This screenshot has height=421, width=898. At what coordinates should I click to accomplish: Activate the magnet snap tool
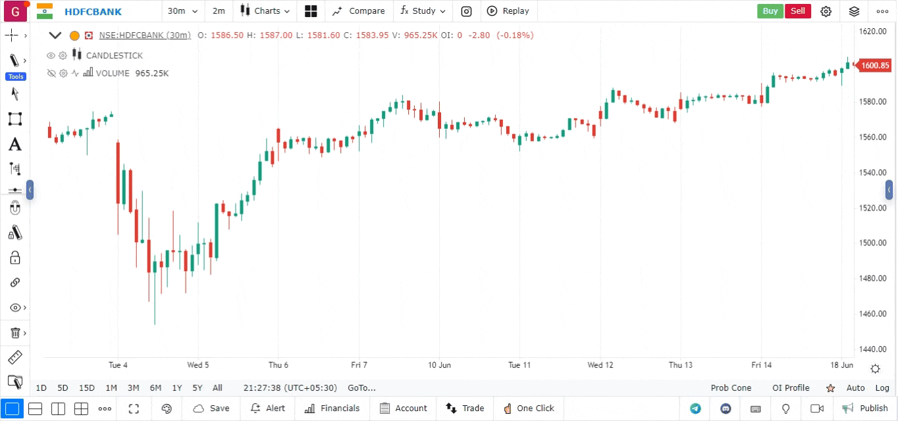pyautogui.click(x=14, y=209)
